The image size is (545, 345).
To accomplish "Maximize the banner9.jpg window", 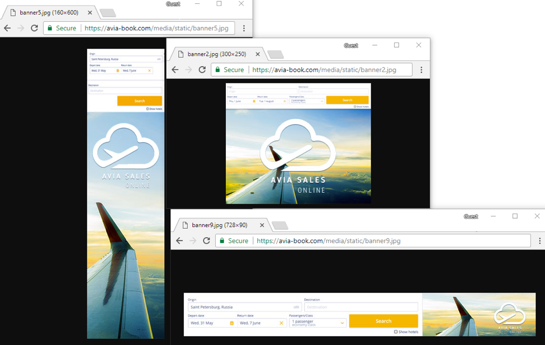I will click(515, 216).
